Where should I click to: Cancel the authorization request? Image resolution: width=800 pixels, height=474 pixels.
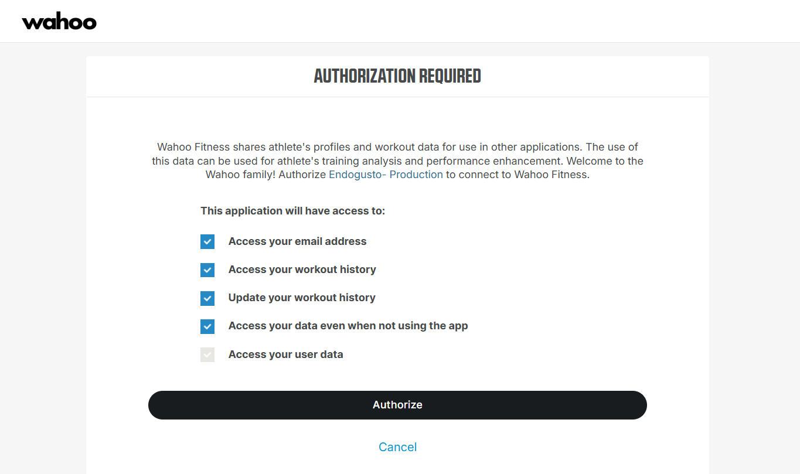[397, 447]
